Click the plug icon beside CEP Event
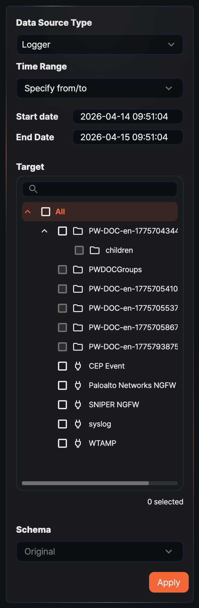This screenshot has height=608, width=199. coord(78,366)
